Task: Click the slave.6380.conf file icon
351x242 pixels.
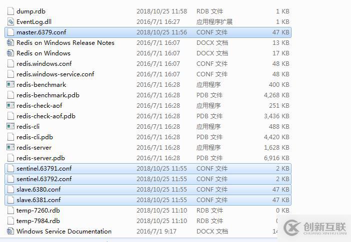Action: pyautogui.click(x=10, y=190)
